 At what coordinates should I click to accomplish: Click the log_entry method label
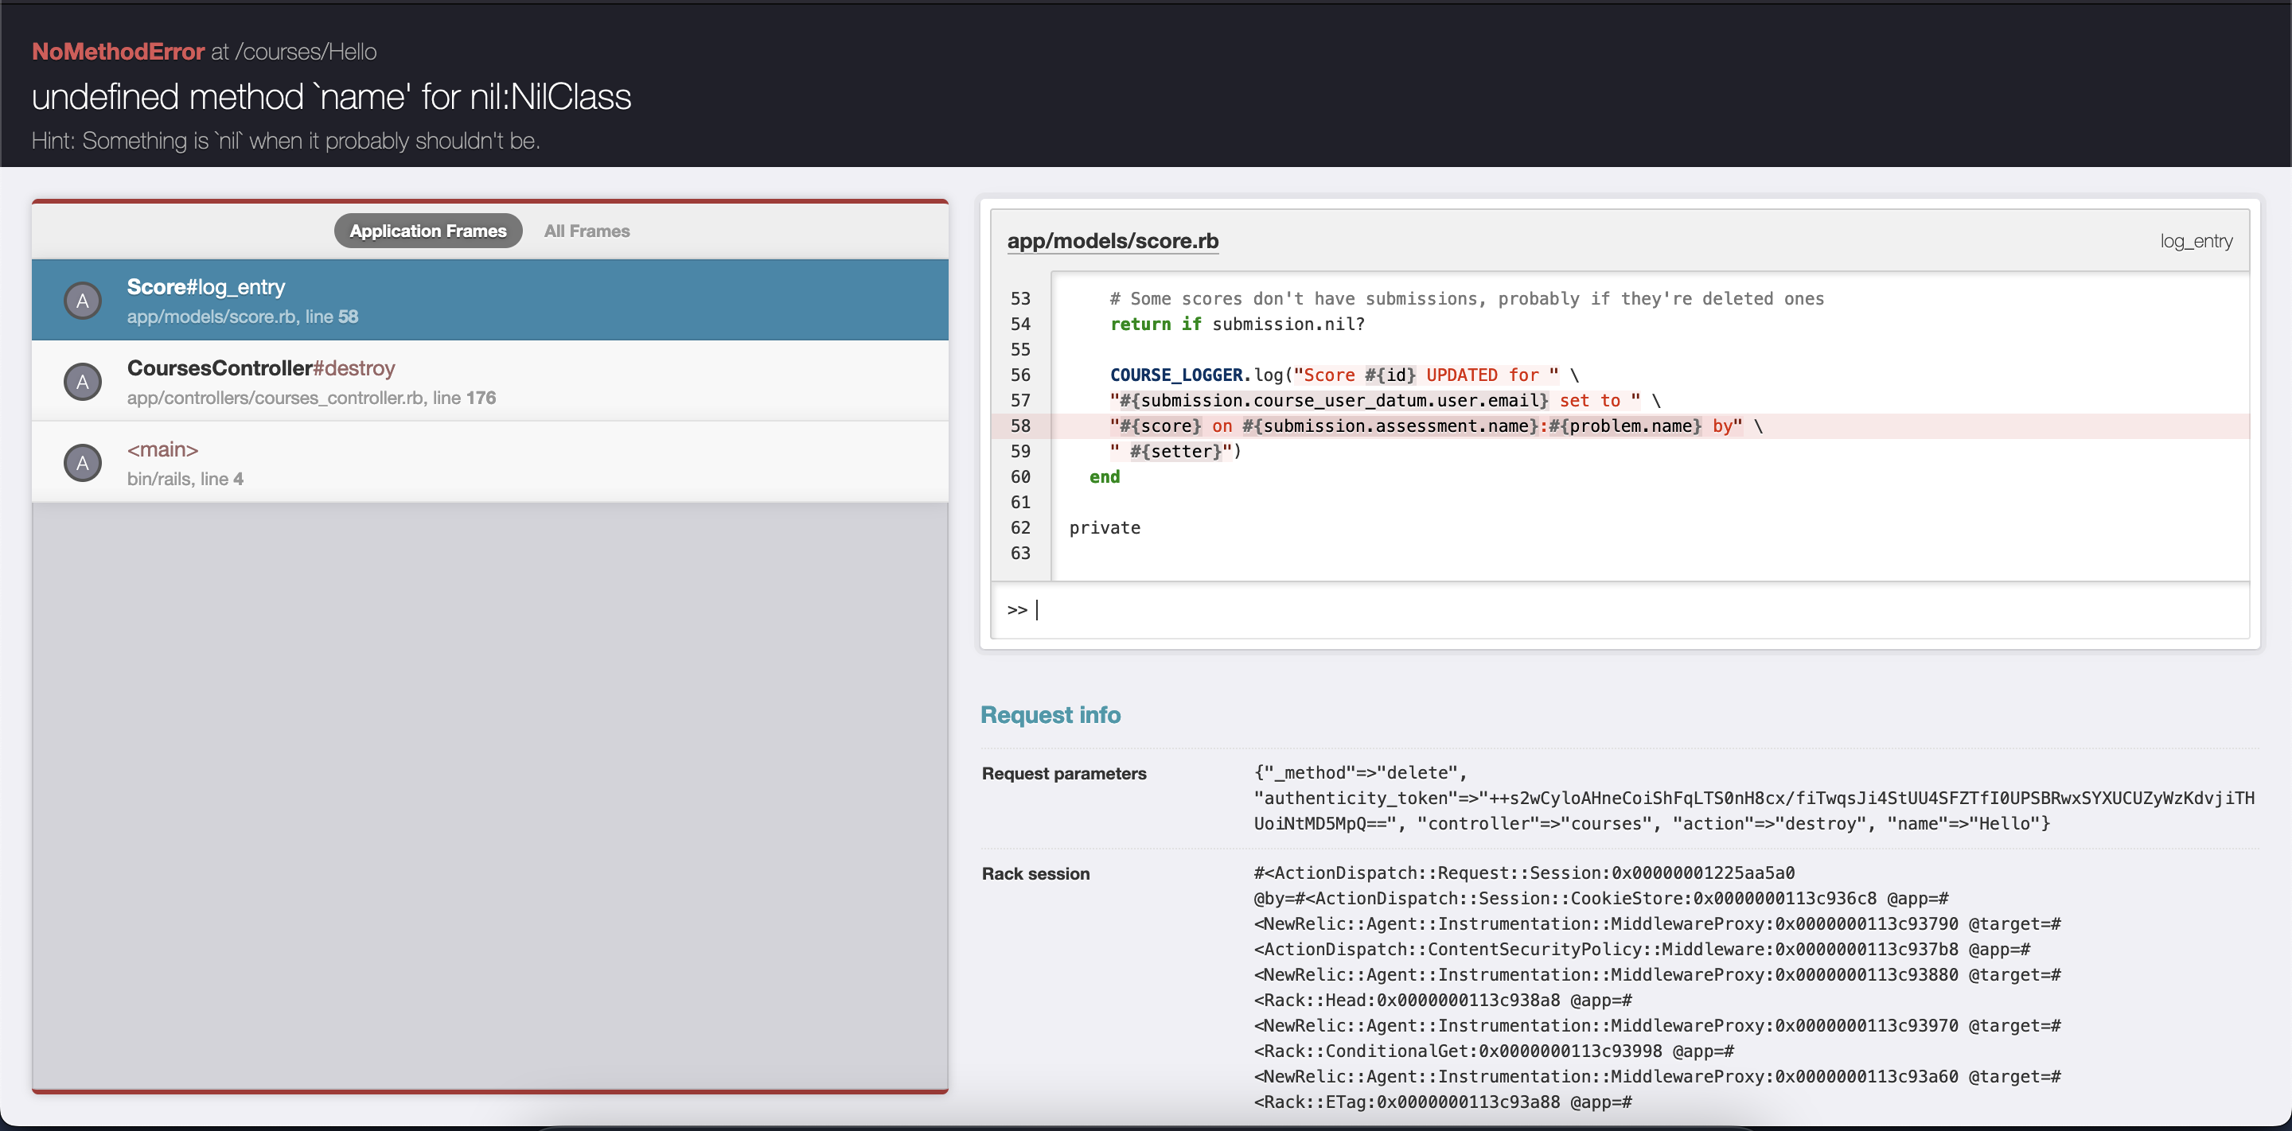tap(2195, 241)
